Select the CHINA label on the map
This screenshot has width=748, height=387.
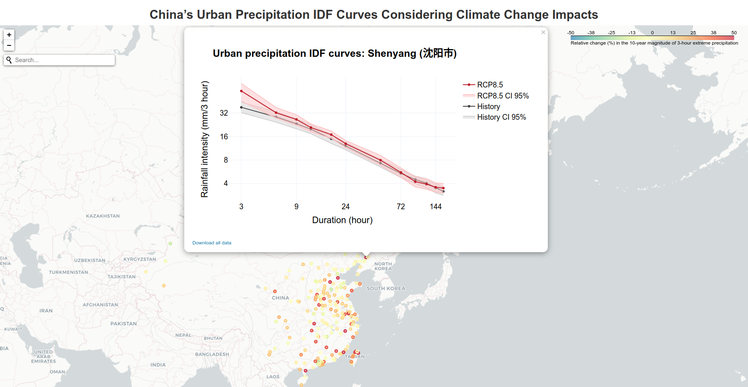pyautogui.click(x=280, y=298)
